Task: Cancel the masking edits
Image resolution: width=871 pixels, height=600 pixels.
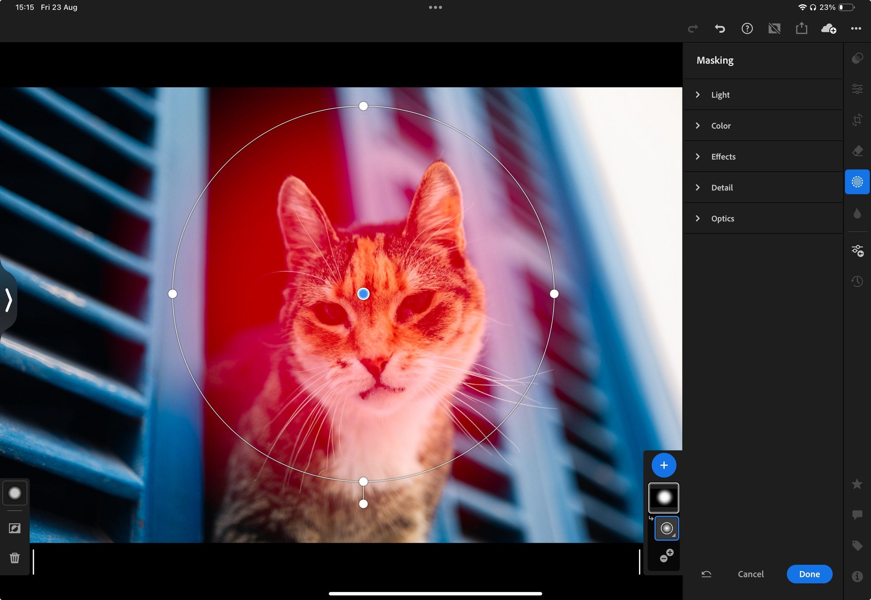Action: [750, 574]
